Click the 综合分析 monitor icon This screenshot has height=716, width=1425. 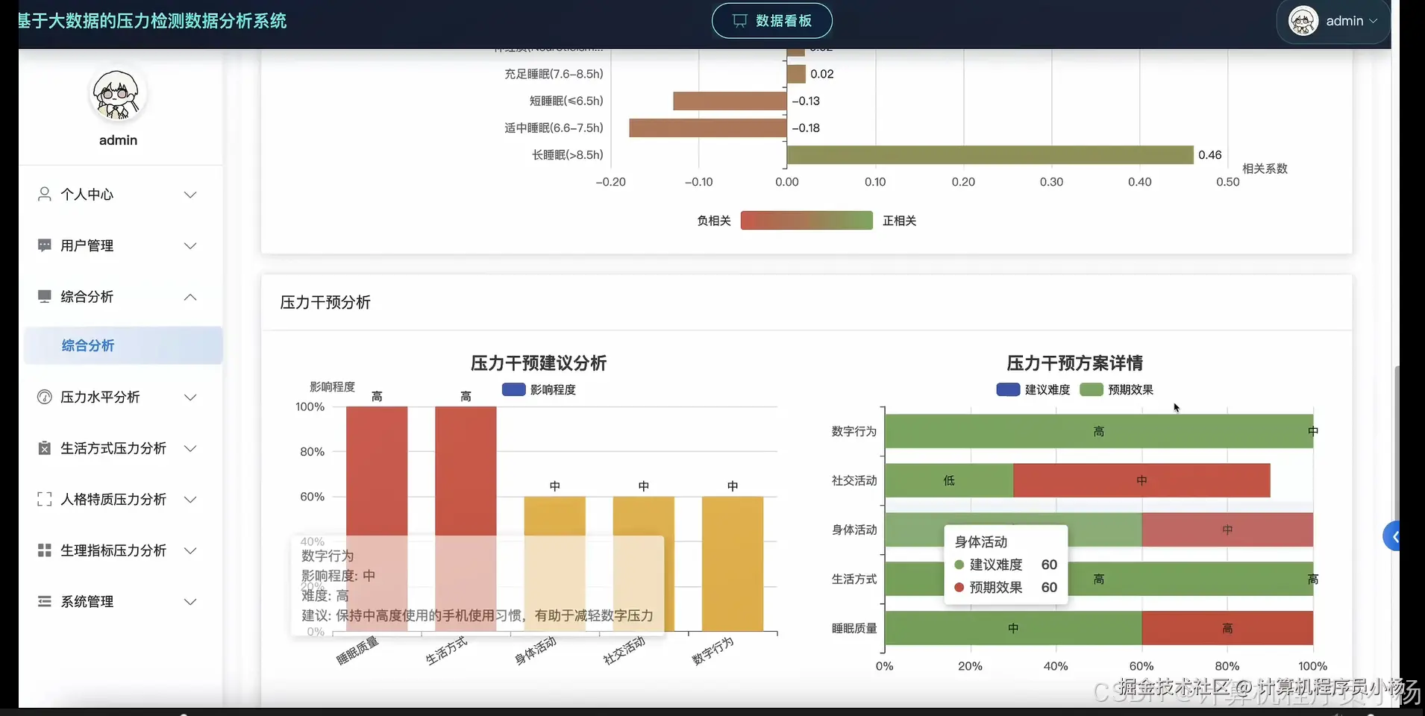(45, 296)
